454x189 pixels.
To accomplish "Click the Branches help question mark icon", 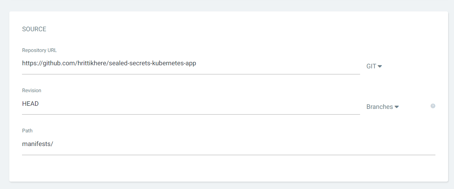I will 433,106.
